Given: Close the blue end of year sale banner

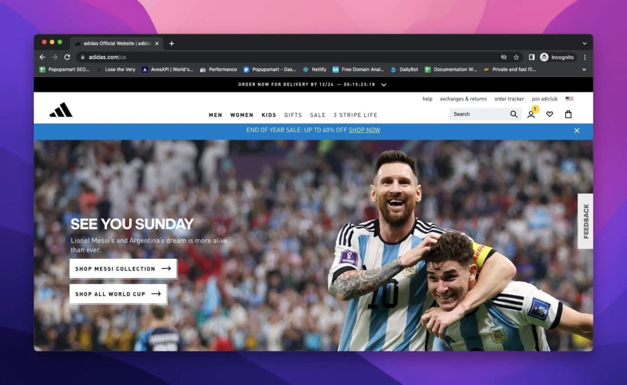Looking at the screenshot, I should click(577, 131).
